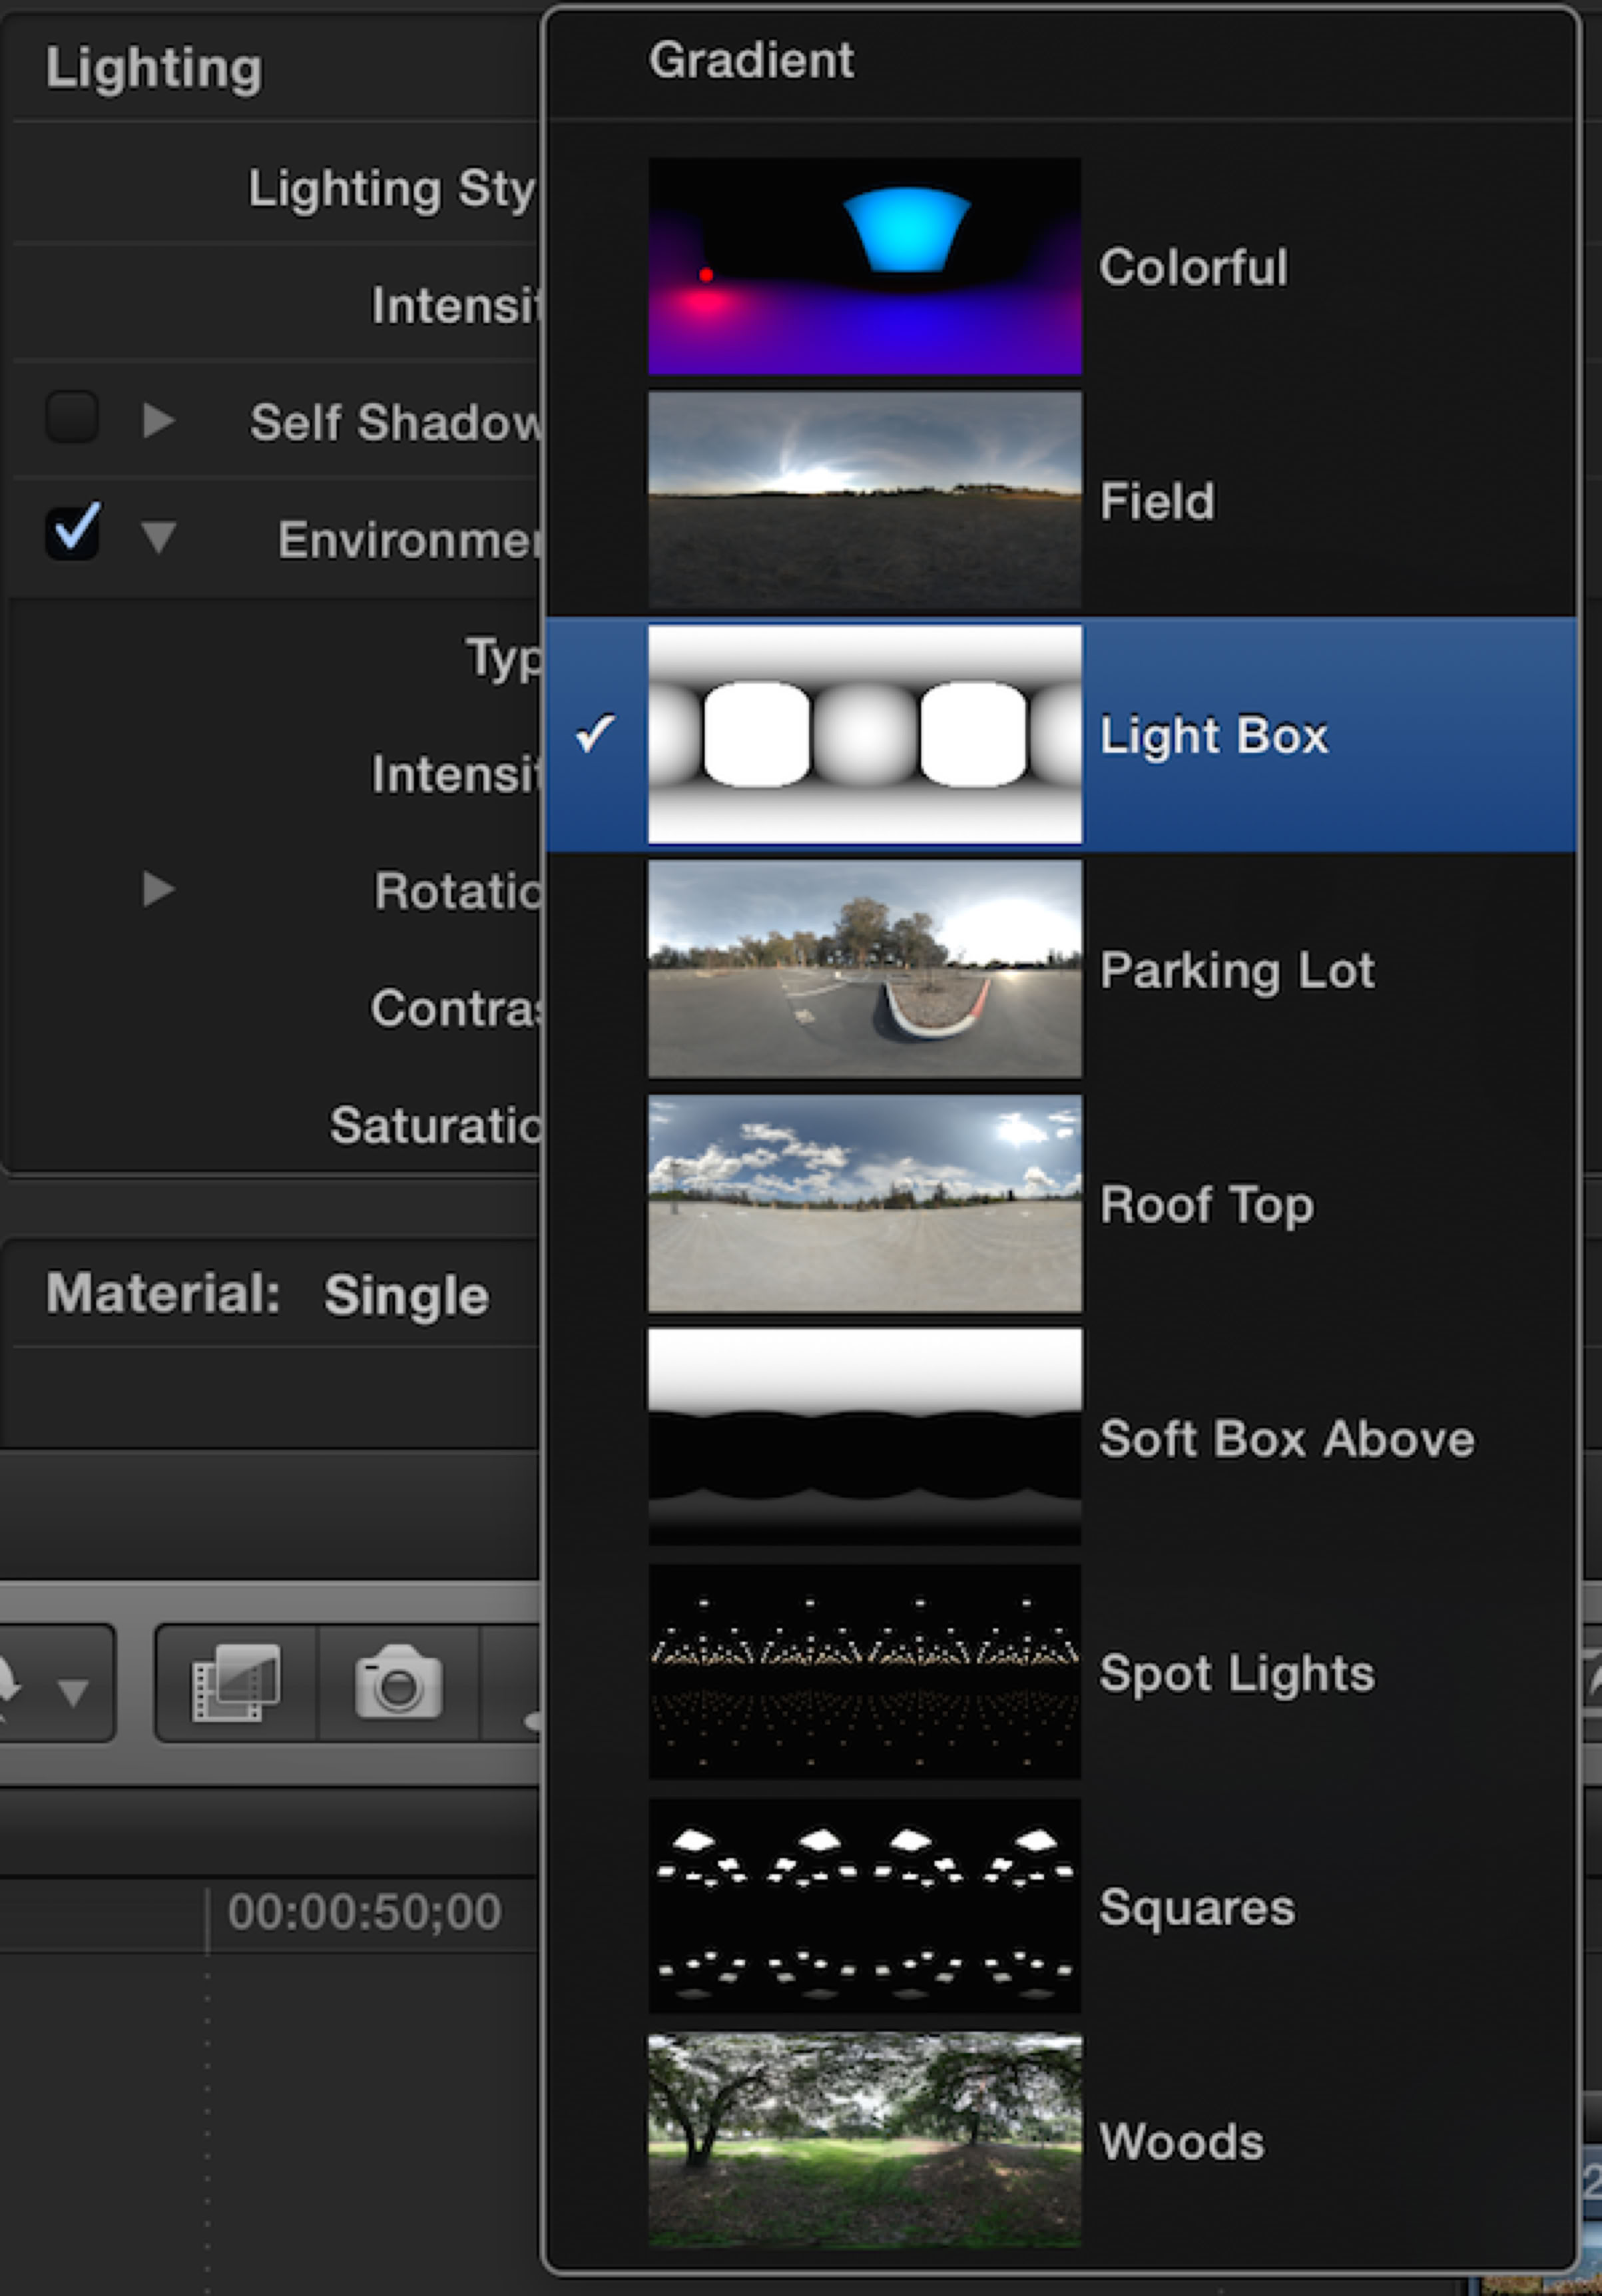The width and height of the screenshot is (1602, 2296).
Task: Pick the Spot Lights environment thumbnail
Action: (864, 1672)
